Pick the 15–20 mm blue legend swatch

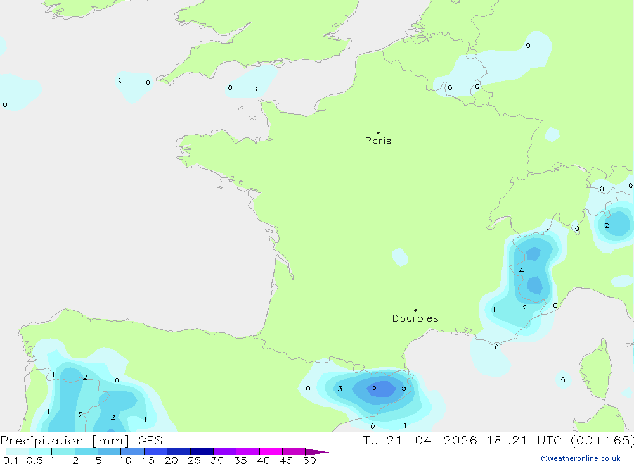click(x=155, y=451)
